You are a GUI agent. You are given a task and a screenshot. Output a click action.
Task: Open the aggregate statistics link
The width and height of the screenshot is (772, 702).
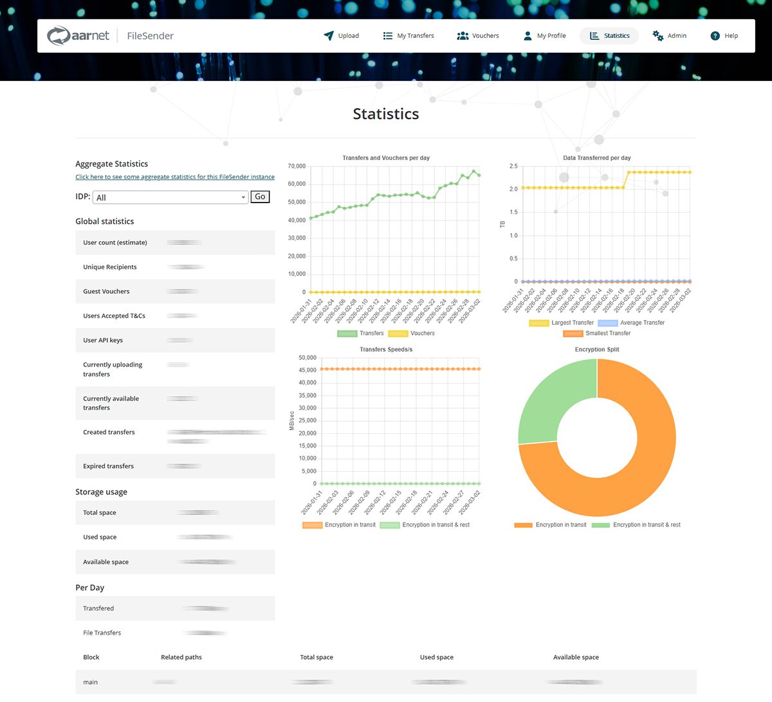pos(175,177)
